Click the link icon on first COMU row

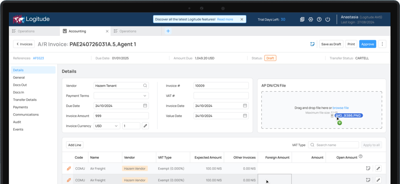pyautogui.click(x=69, y=168)
